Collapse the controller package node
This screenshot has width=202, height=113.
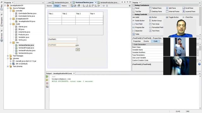(x=10, y=11)
